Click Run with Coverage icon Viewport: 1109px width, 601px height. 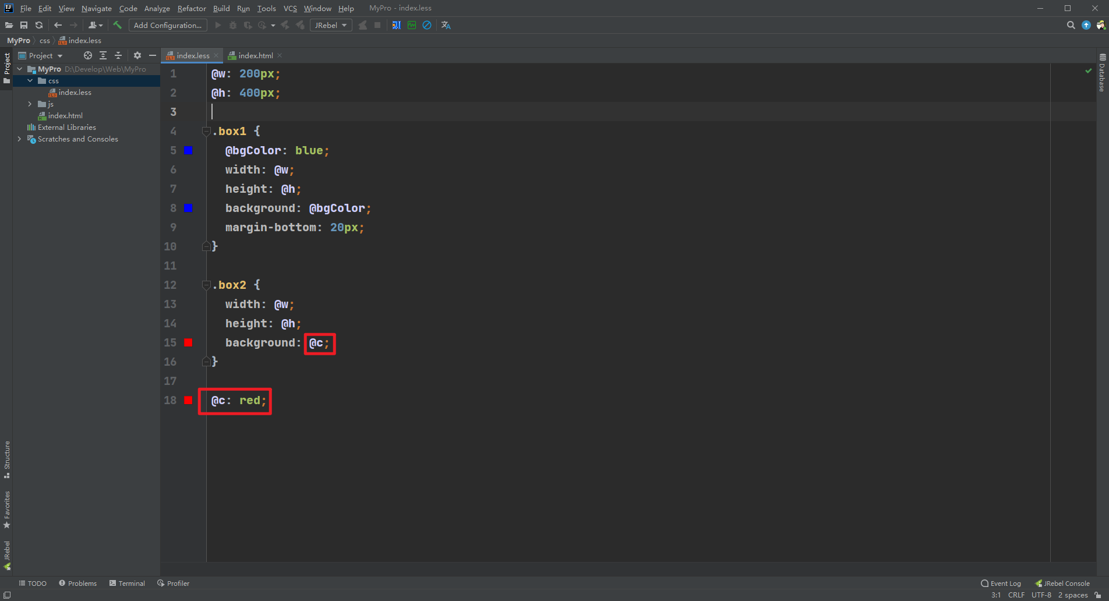248,25
